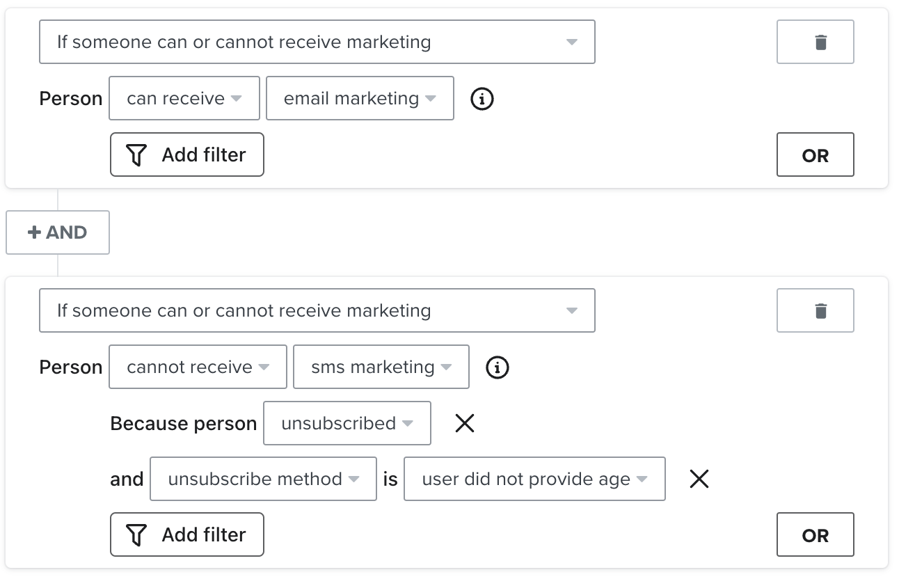Delete the sms marketing condition with trash icon
The image size is (899, 579).
coord(815,310)
